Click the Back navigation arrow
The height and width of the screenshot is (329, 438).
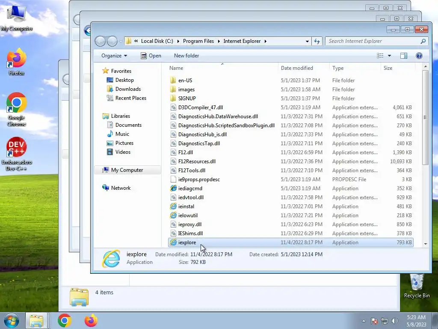pos(100,41)
